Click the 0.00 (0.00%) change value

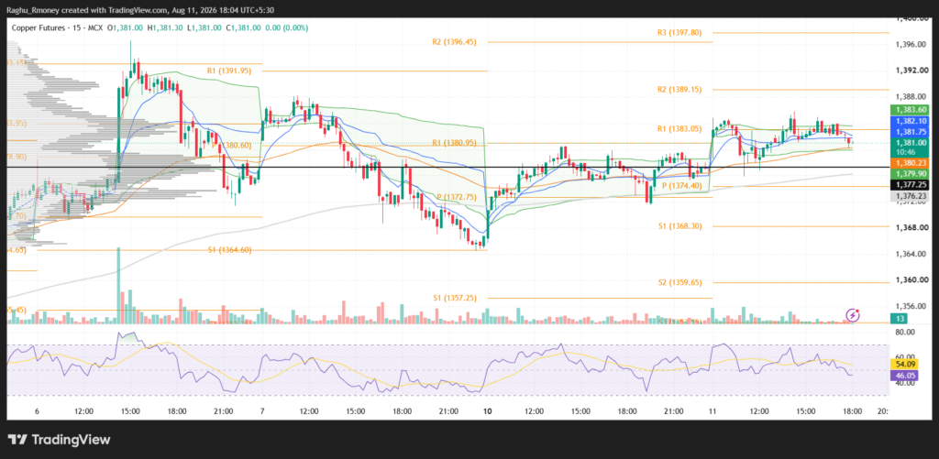click(287, 28)
